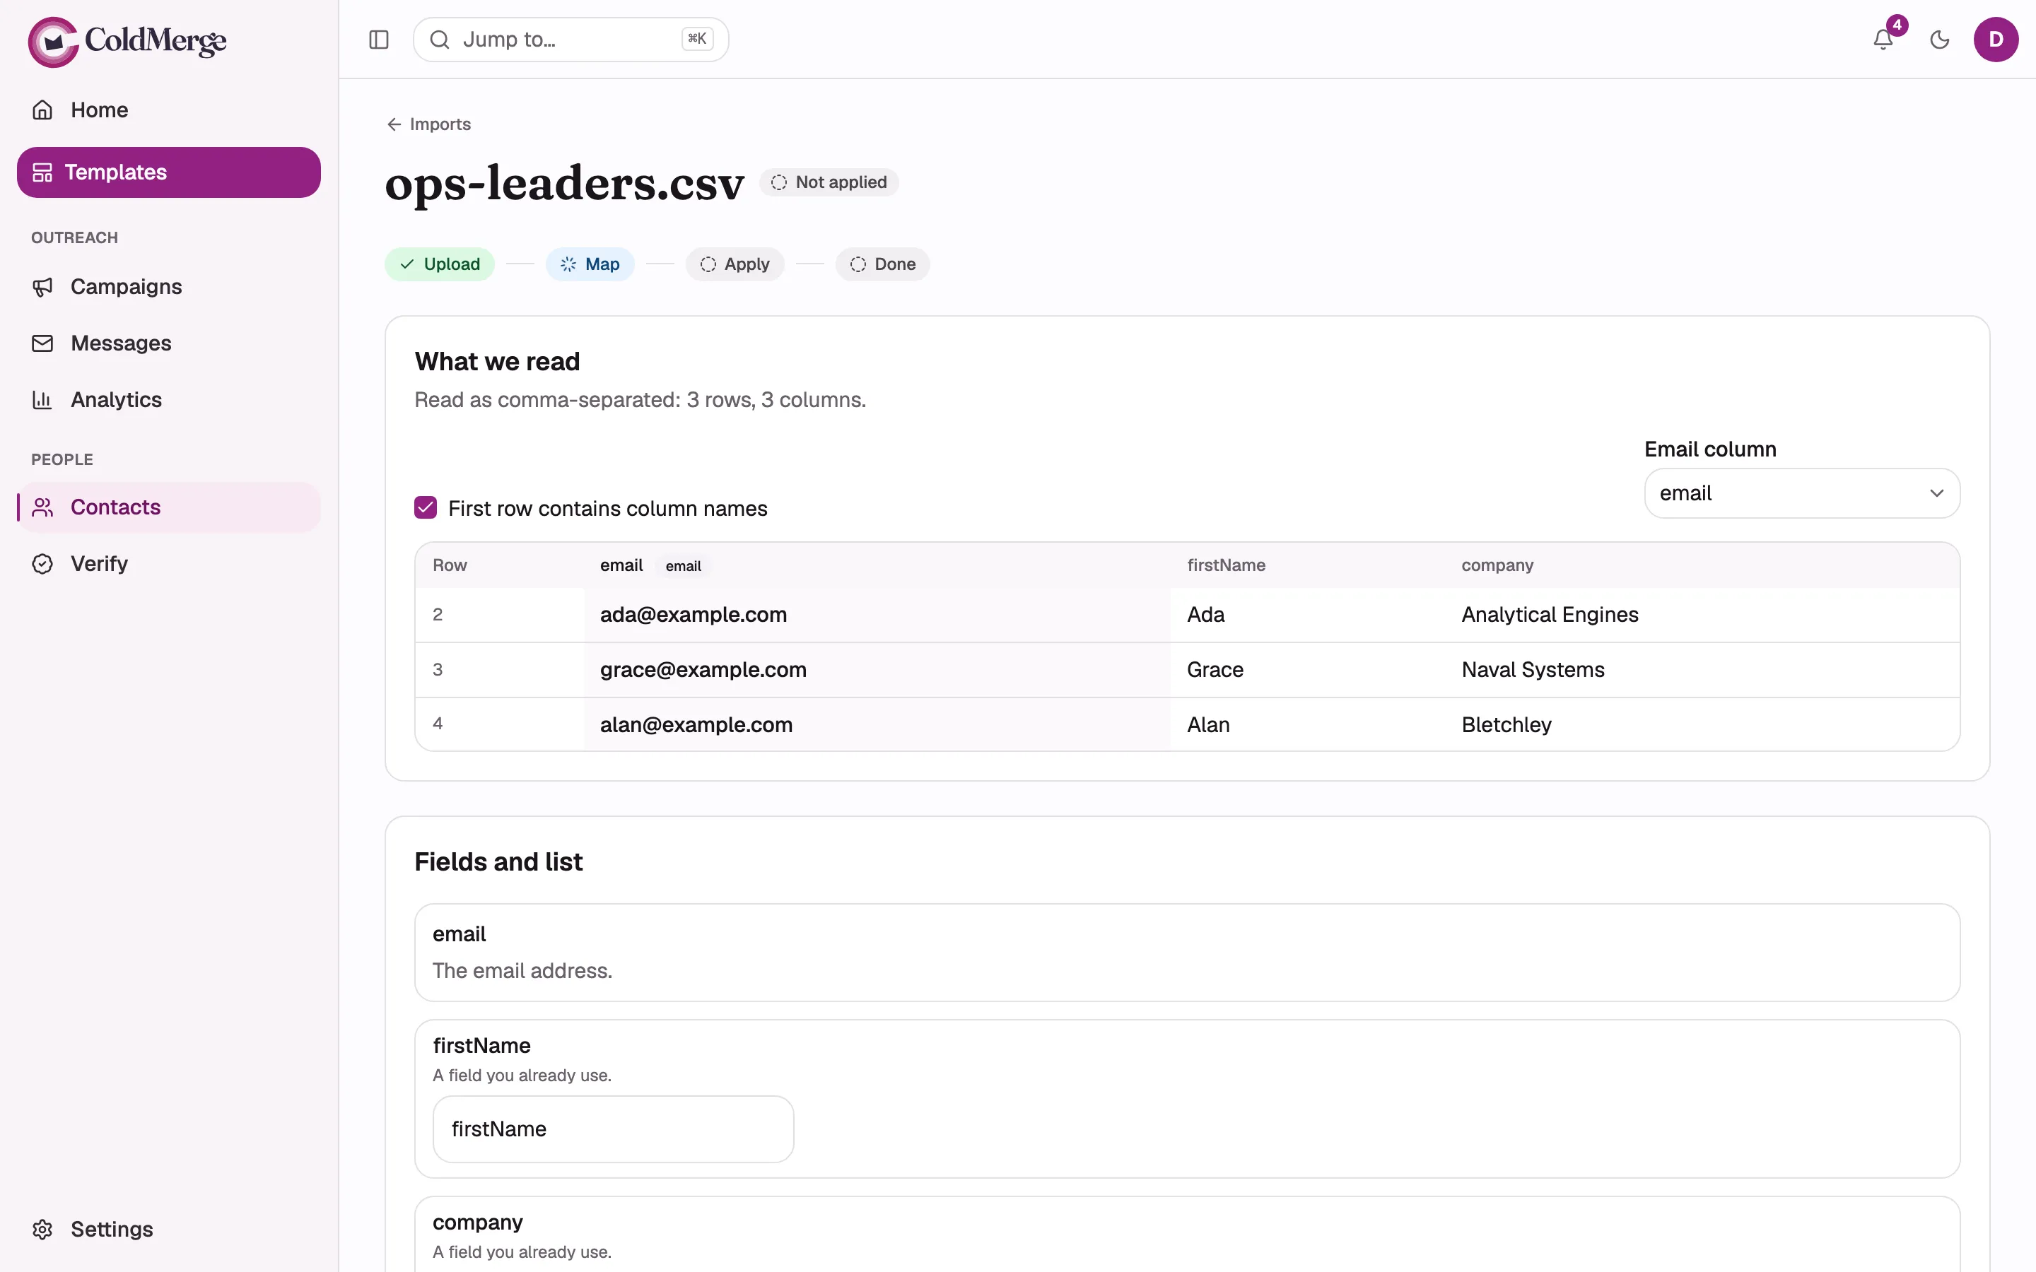Click the email tag in table header
The width and height of the screenshot is (2036, 1272).
point(682,566)
